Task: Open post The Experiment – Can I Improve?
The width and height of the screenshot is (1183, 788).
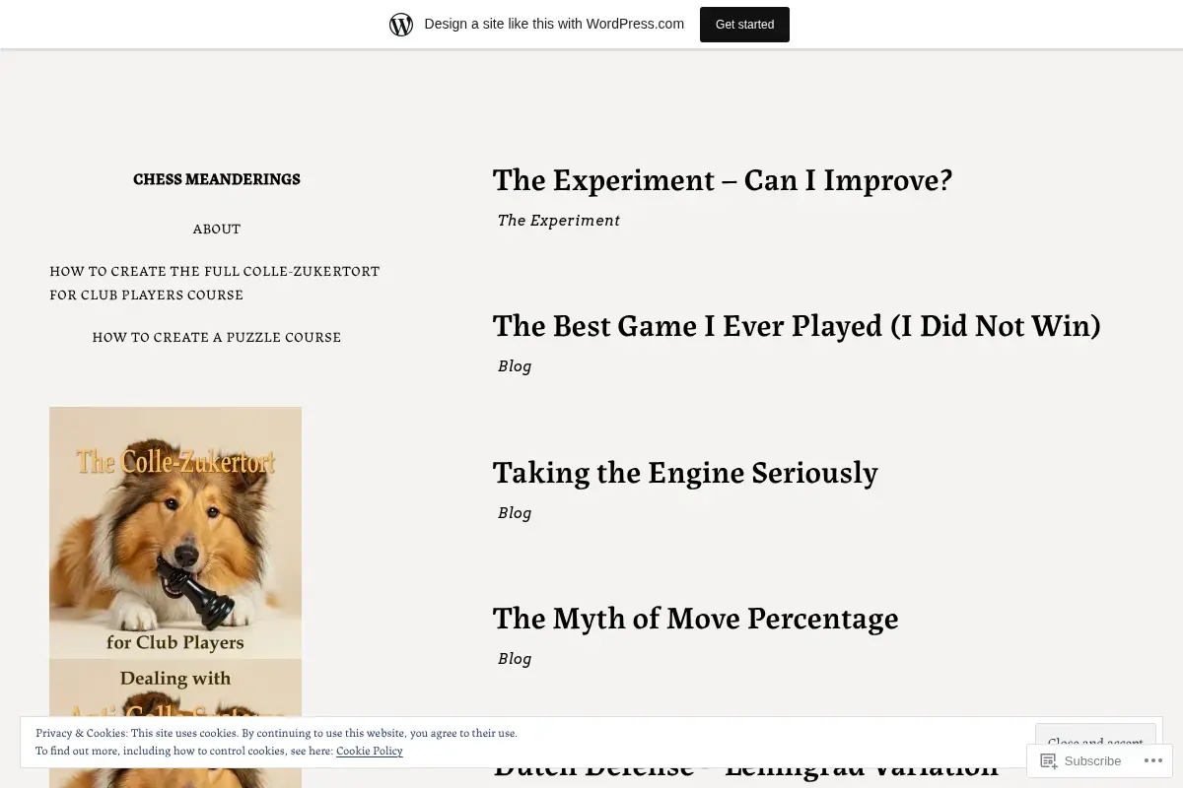Action: tap(723, 179)
